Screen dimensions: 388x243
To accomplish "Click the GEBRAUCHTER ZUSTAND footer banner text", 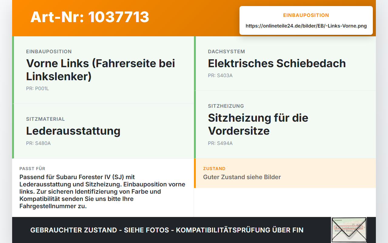I will click(167, 230).
